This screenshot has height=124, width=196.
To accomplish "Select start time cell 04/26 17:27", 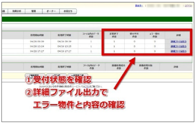I will 37,51.
